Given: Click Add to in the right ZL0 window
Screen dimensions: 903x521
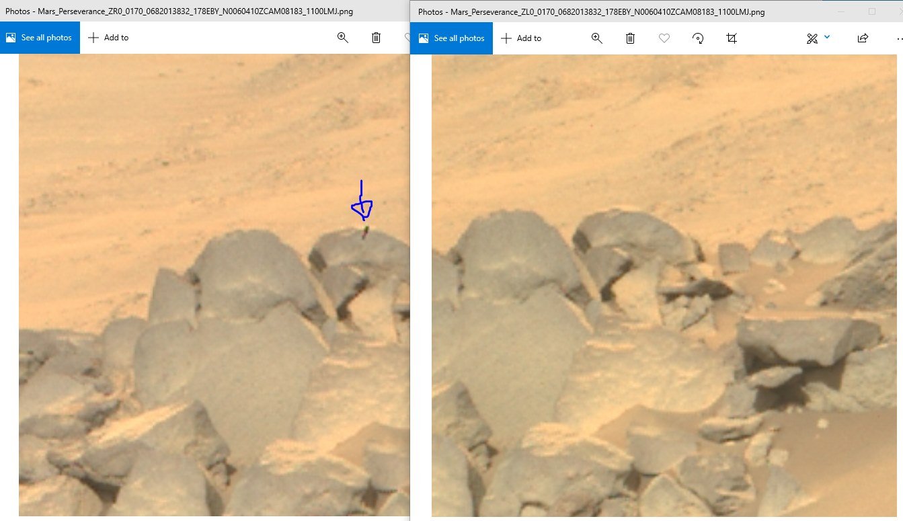Looking at the screenshot, I should [521, 38].
